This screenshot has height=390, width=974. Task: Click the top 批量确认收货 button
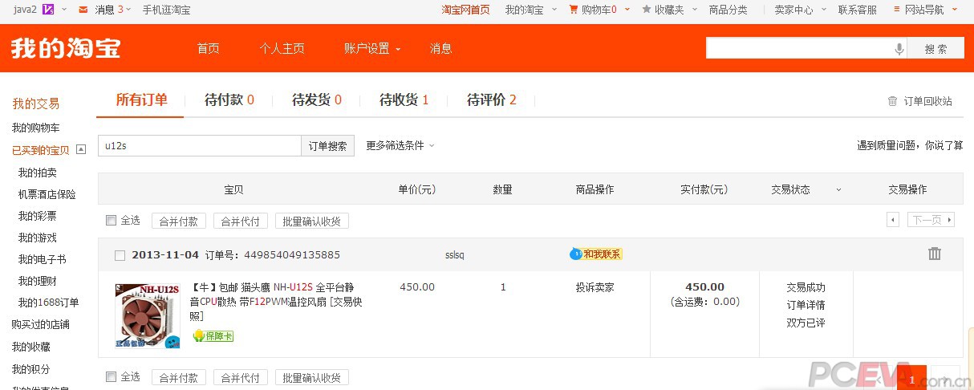[312, 221]
